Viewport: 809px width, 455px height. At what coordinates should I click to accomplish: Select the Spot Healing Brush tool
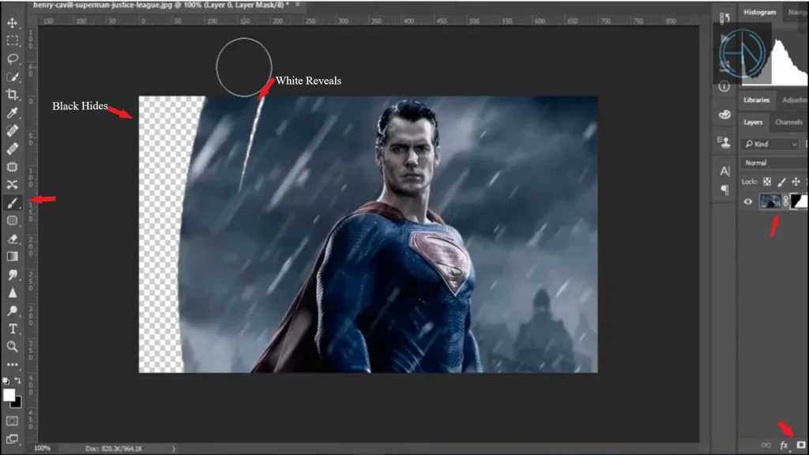13,131
